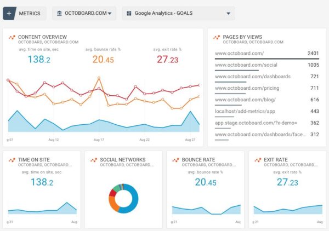The width and height of the screenshot is (329, 231).
Task: Click the 27.23 value in Exit Rate widget
Action: click(287, 182)
